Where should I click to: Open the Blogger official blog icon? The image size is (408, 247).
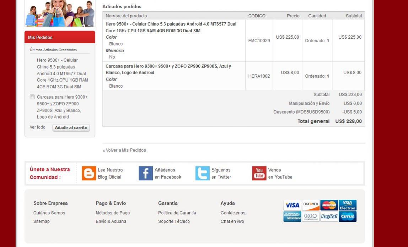click(x=89, y=173)
